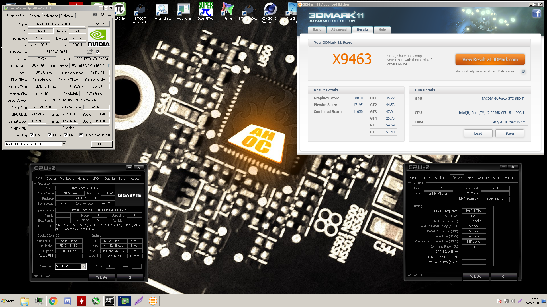
Task: Select the Mainboard tab in left CPU-Z window
Action: coord(67,179)
